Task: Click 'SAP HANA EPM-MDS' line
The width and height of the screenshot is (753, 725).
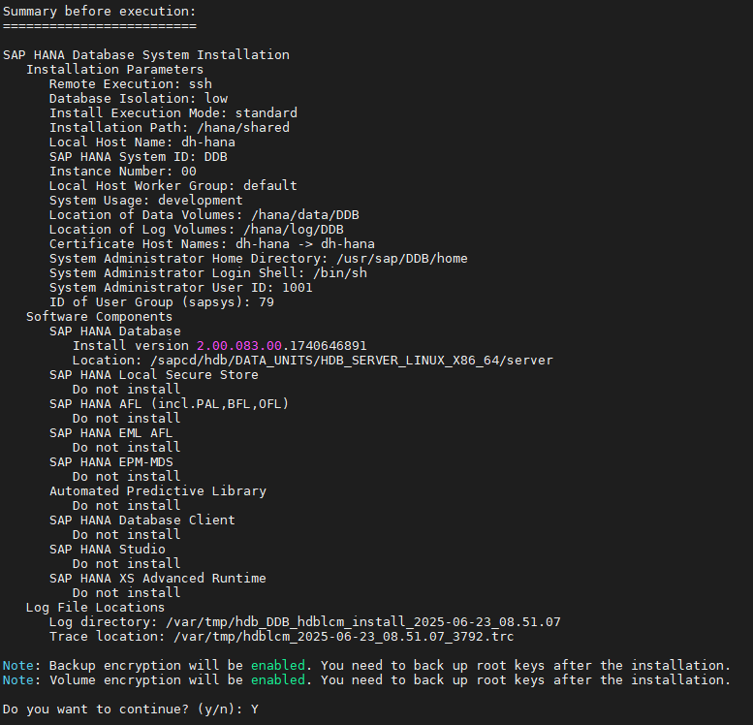Action: pos(110,461)
